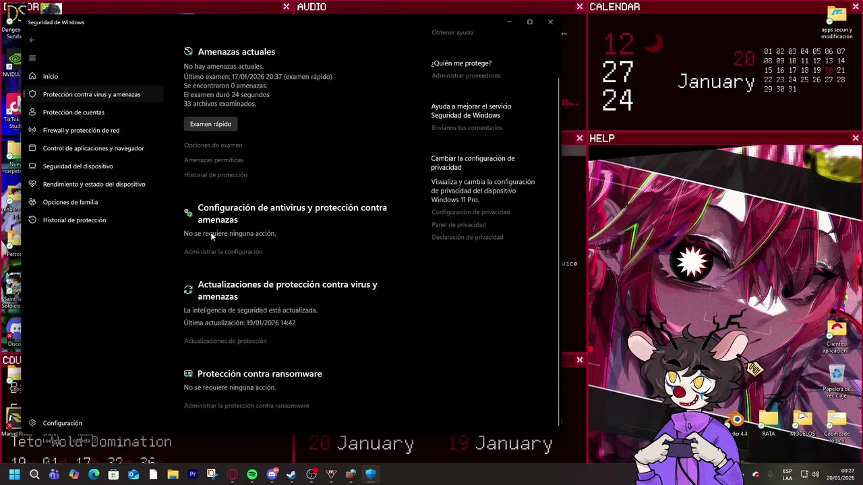The width and height of the screenshot is (863, 485).
Task: Switch to Opera browser in taskbar
Action: [233, 474]
